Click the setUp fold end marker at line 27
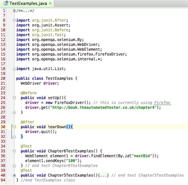This screenshot has width=188, height=185. 14,113
